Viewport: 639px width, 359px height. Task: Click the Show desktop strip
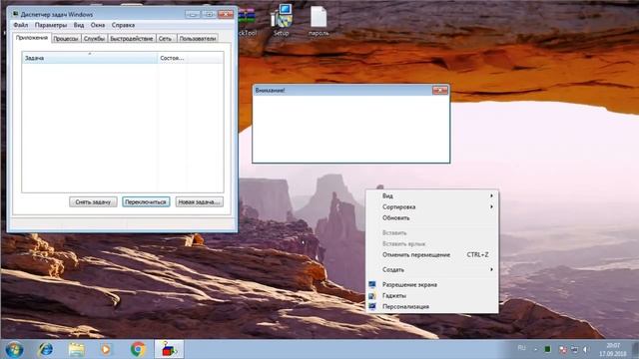point(635,349)
